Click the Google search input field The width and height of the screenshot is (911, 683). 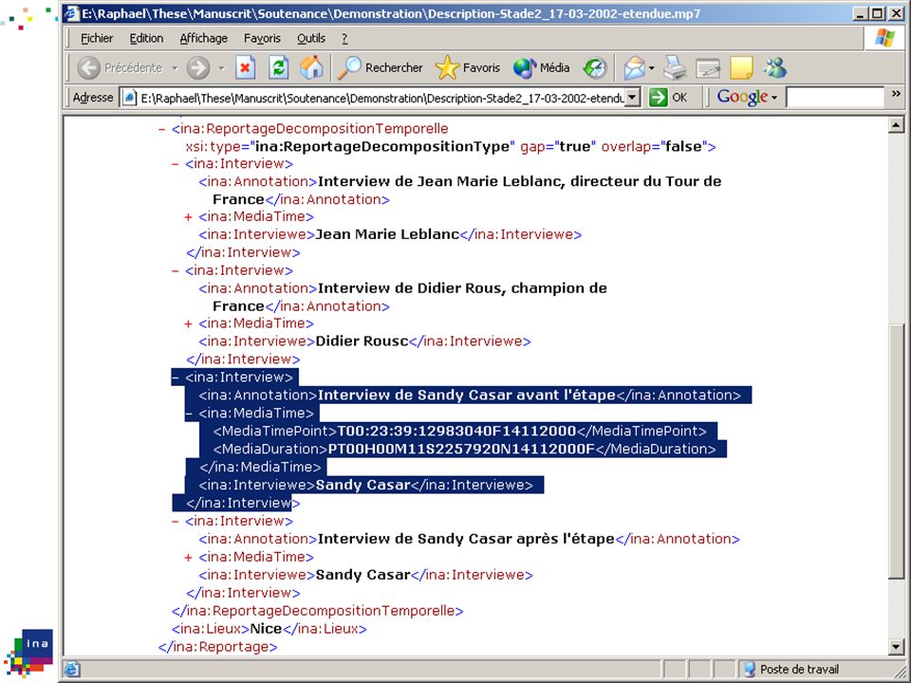tap(835, 97)
